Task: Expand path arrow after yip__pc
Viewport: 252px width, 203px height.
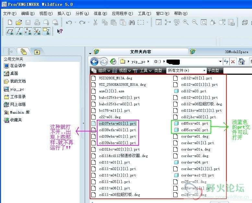Action: 148,62
